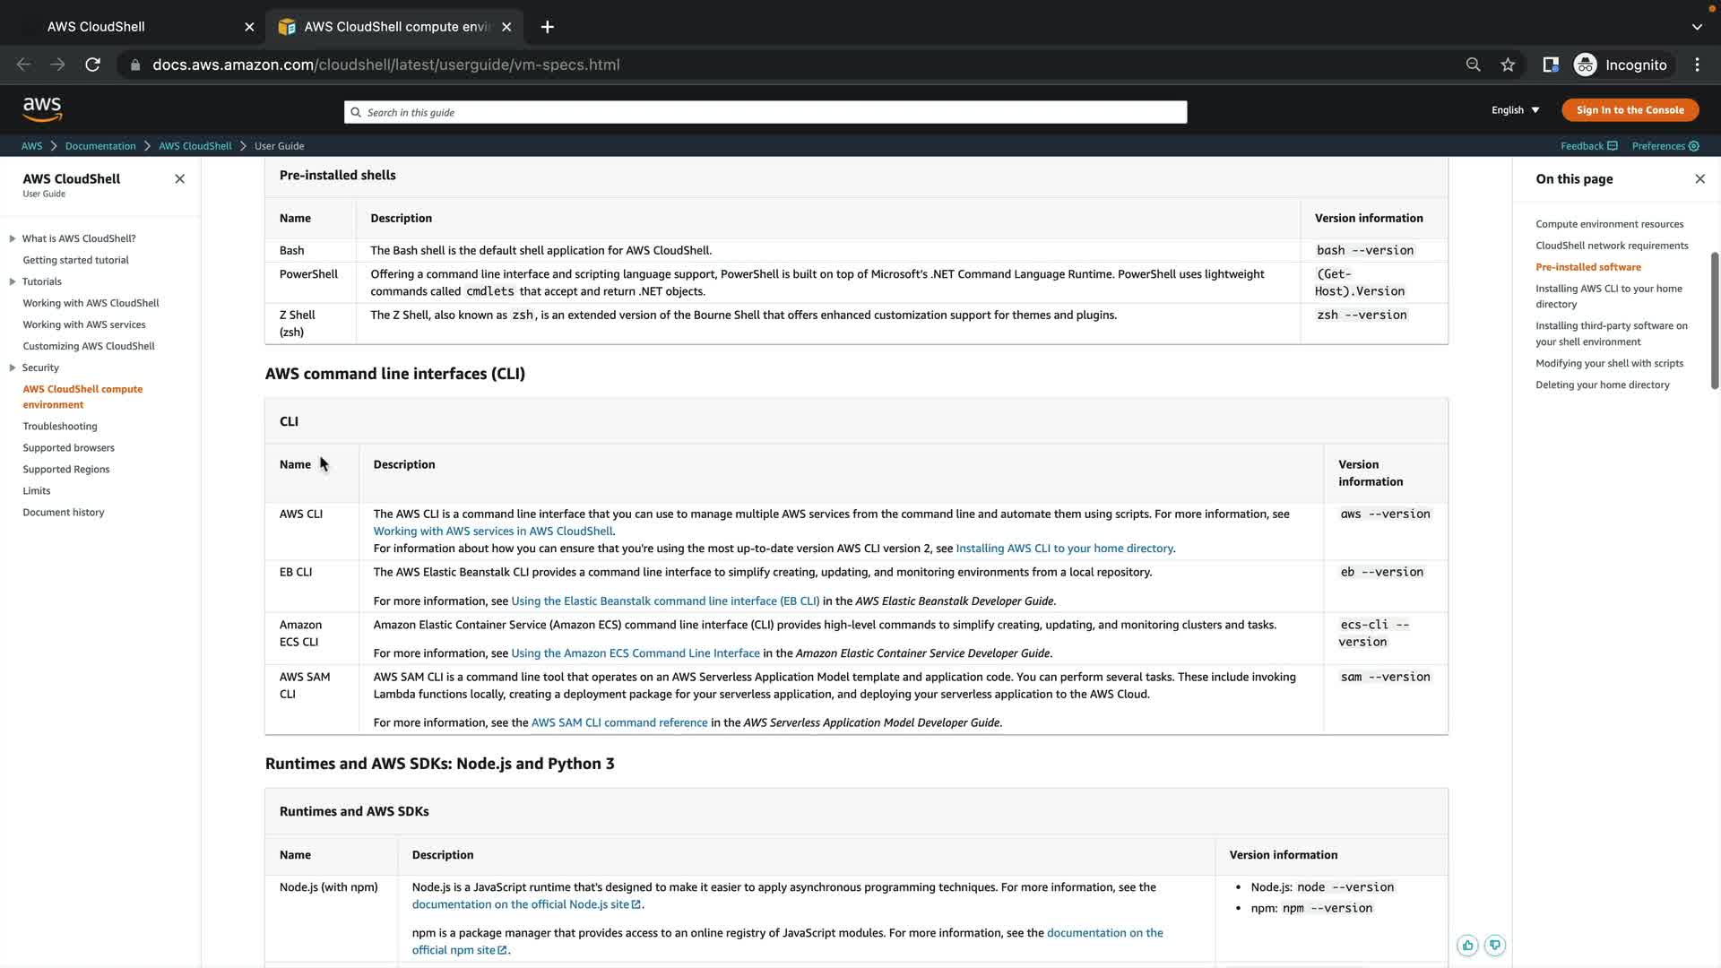Click the thumbs up feedback icon

[1467, 945]
